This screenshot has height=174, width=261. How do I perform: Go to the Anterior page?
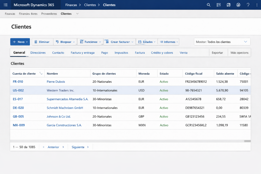tap(53, 147)
